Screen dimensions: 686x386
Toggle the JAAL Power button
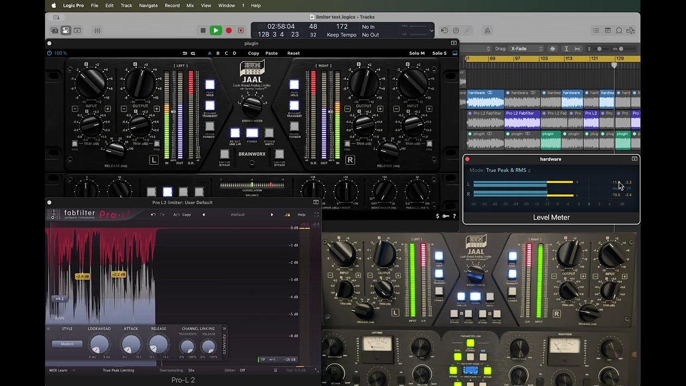click(x=252, y=133)
